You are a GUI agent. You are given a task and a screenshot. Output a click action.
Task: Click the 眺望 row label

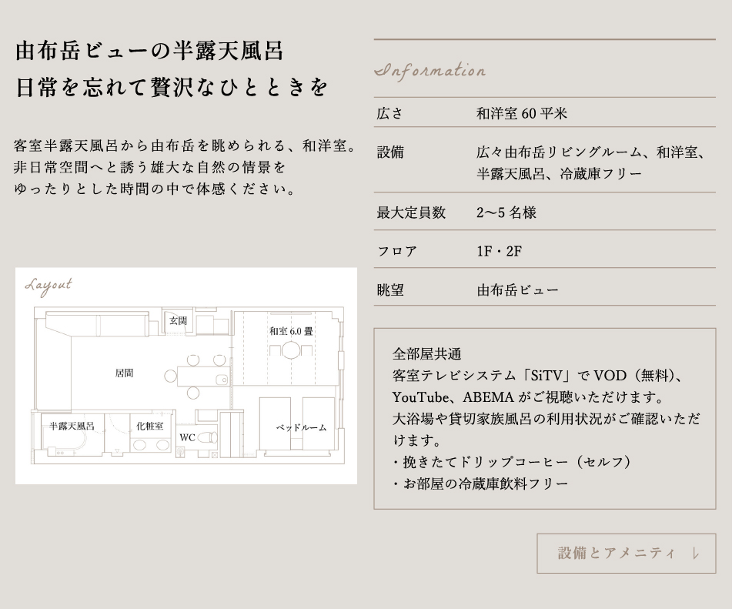pyautogui.click(x=389, y=290)
